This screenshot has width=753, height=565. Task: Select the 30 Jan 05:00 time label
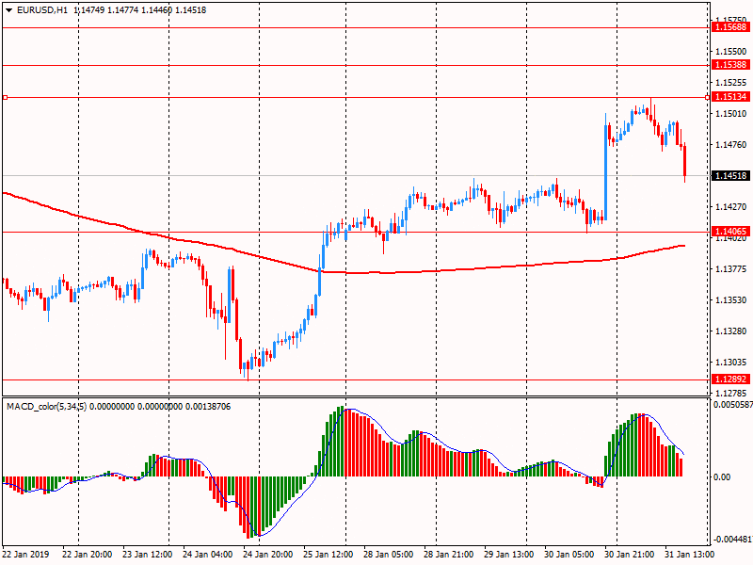coord(569,554)
